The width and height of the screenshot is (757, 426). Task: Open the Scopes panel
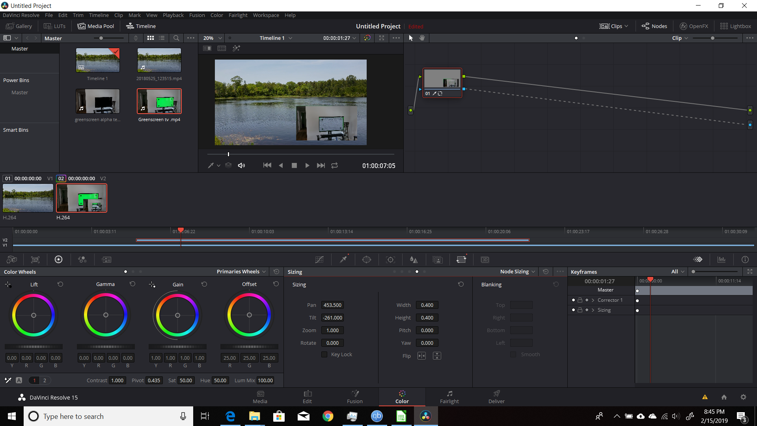tap(722, 260)
